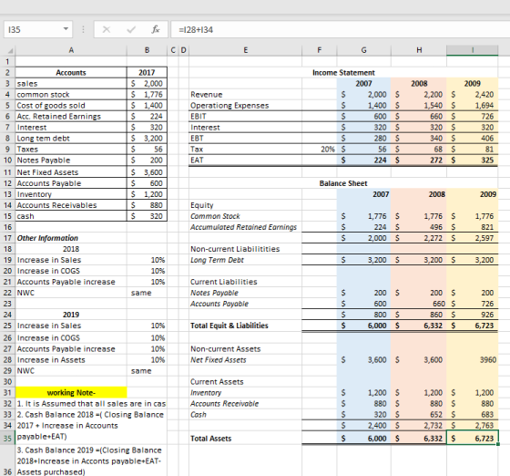510x476 pixels.
Task: Select row 2 header
Action: [x=7, y=73]
